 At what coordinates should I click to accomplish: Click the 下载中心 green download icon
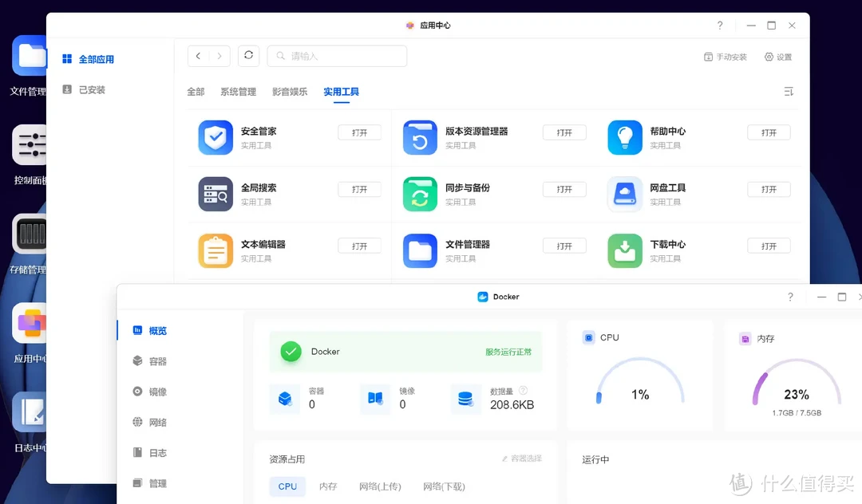tap(624, 250)
